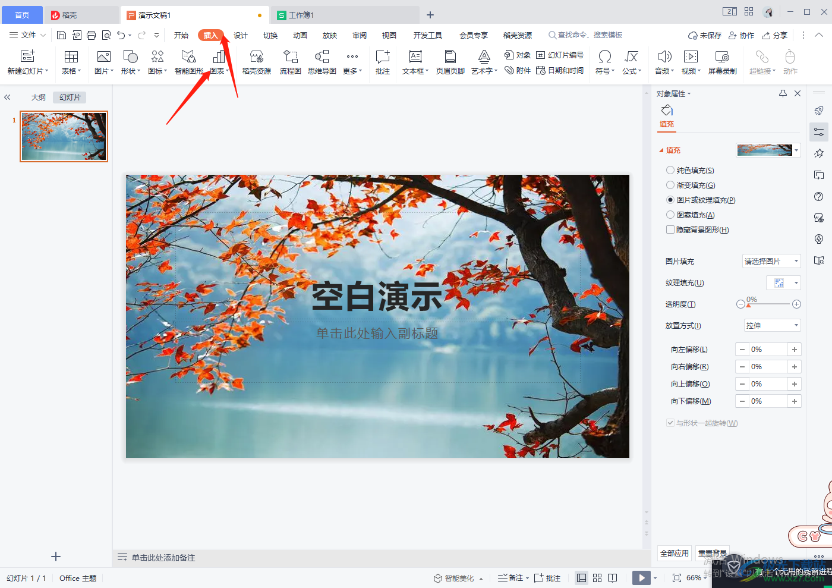Click the 分享 share button

point(775,35)
